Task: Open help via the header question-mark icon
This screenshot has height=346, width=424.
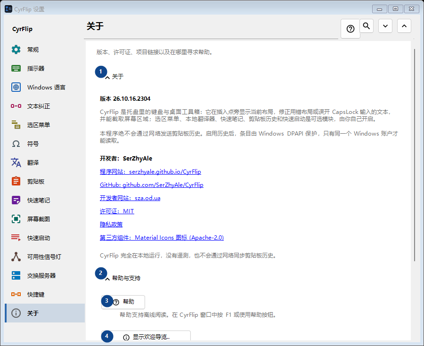Action: pyautogui.click(x=351, y=29)
